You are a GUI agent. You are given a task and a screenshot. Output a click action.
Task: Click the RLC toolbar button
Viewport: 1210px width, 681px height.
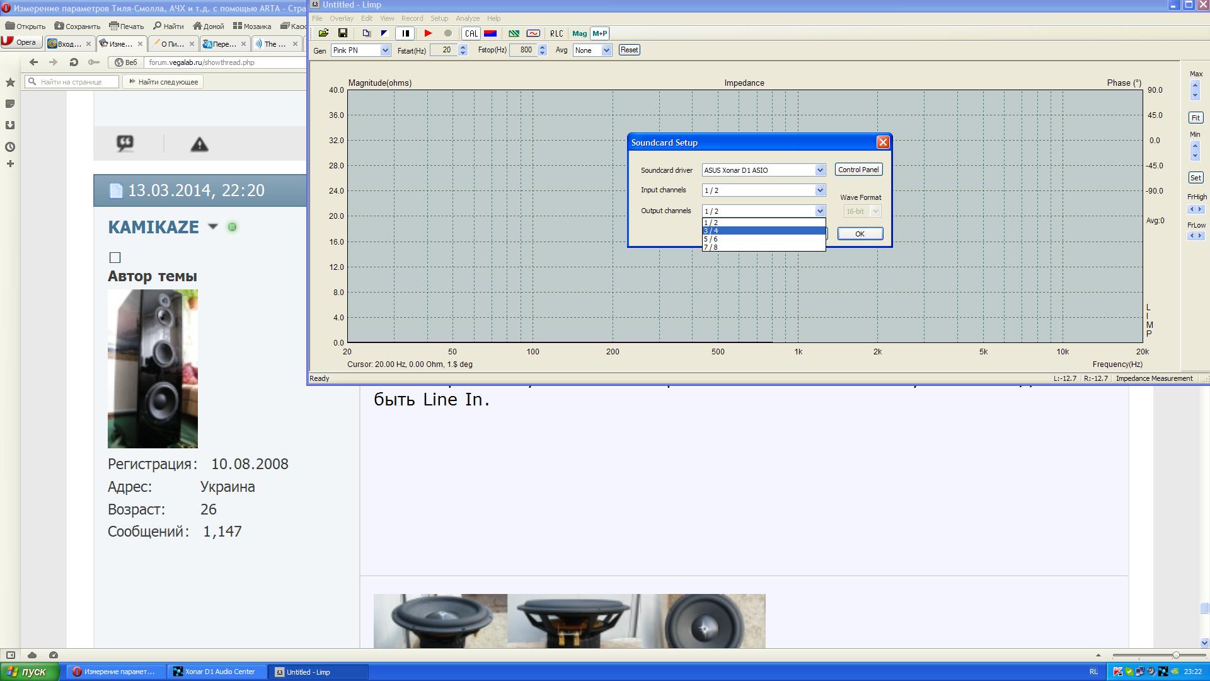click(556, 33)
